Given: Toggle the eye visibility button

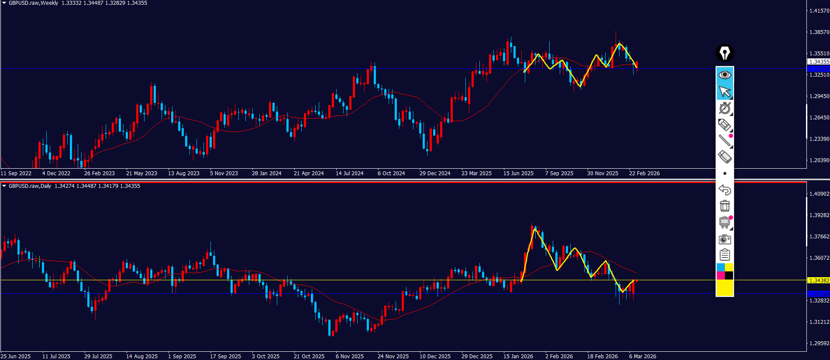Looking at the screenshot, I should click(724, 75).
